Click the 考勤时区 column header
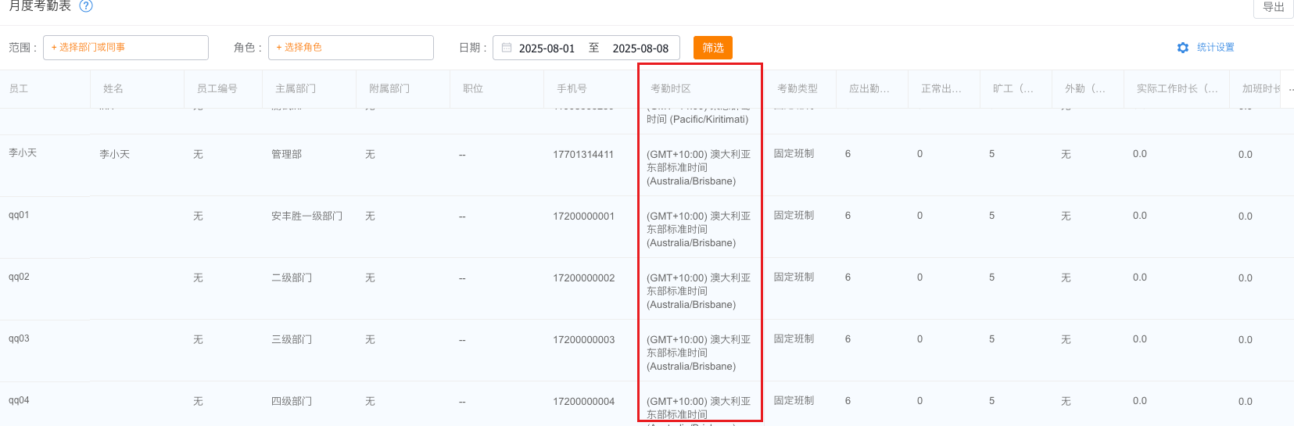This screenshot has width=1294, height=426. coord(671,89)
